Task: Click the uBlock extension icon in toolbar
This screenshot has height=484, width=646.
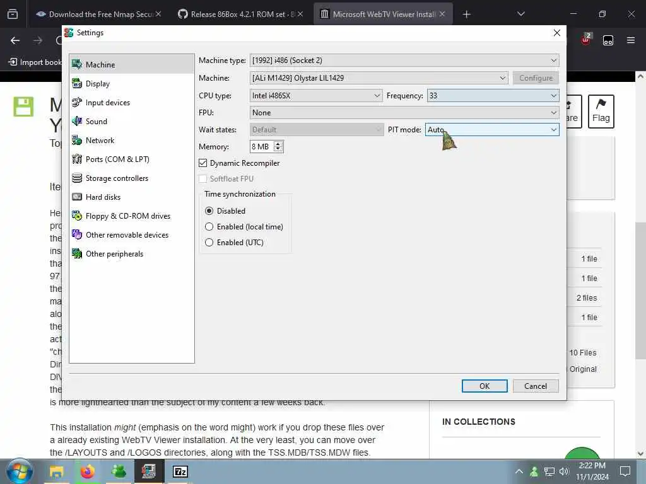Action: tap(585, 40)
